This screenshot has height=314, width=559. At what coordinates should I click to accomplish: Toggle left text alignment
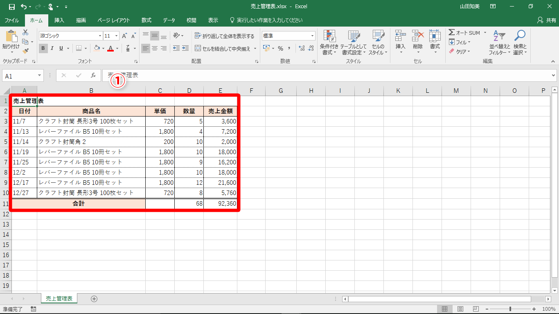click(x=146, y=48)
